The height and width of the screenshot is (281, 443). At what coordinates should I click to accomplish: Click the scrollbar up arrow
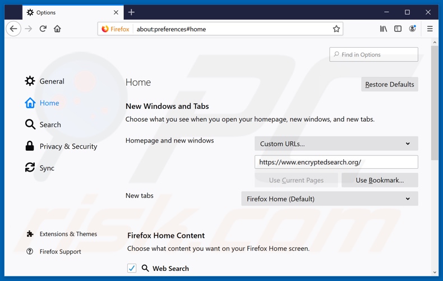coord(435,43)
